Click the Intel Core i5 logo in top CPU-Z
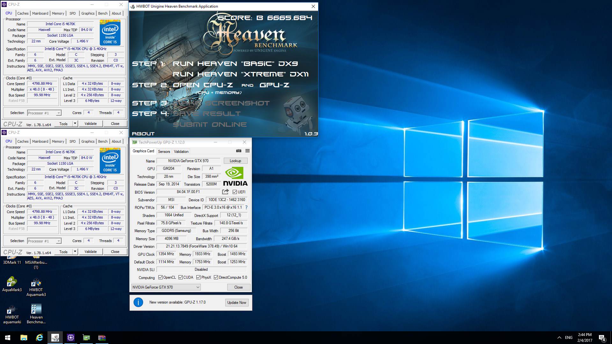The width and height of the screenshot is (612, 344). click(x=110, y=33)
